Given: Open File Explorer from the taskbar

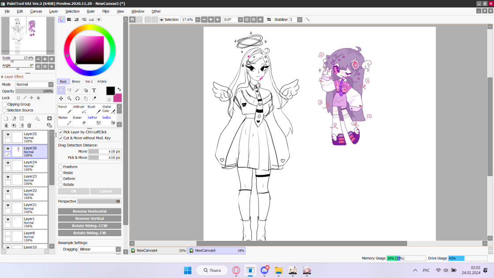Looking at the screenshot, I should pos(278,270).
